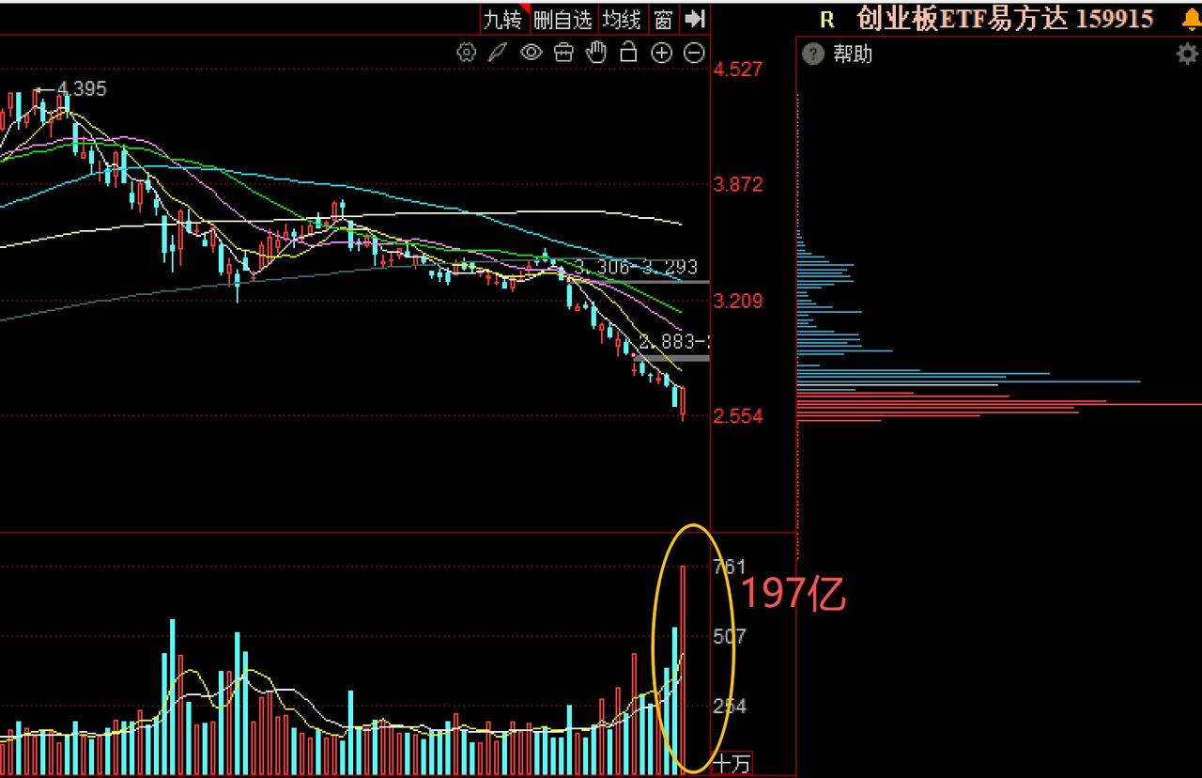Viewport: 1202px width, 778px height.
Task: Click the 十万 volume unit label
Action: (x=732, y=763)
